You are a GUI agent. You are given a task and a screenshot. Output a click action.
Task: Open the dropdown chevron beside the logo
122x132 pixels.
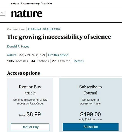2,13
